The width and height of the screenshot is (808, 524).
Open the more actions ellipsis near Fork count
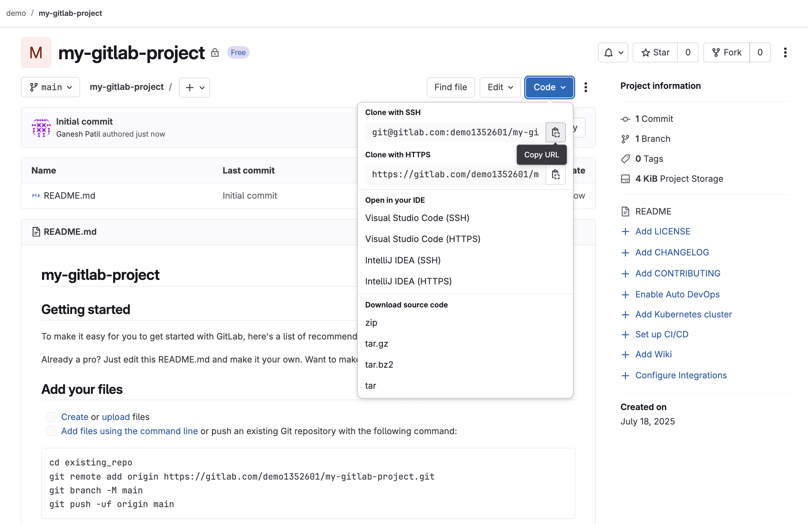click(785, 52)
